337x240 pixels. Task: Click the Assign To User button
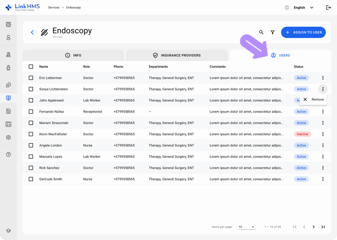coord(303,32)
